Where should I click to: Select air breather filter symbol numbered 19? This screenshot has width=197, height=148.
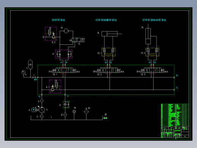click(x=86, y=111)
